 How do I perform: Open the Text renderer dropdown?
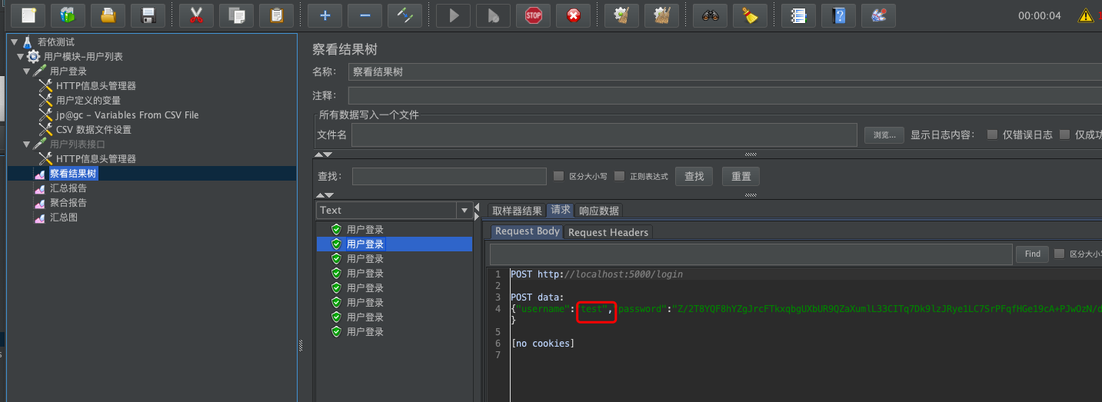click(464, 210)
